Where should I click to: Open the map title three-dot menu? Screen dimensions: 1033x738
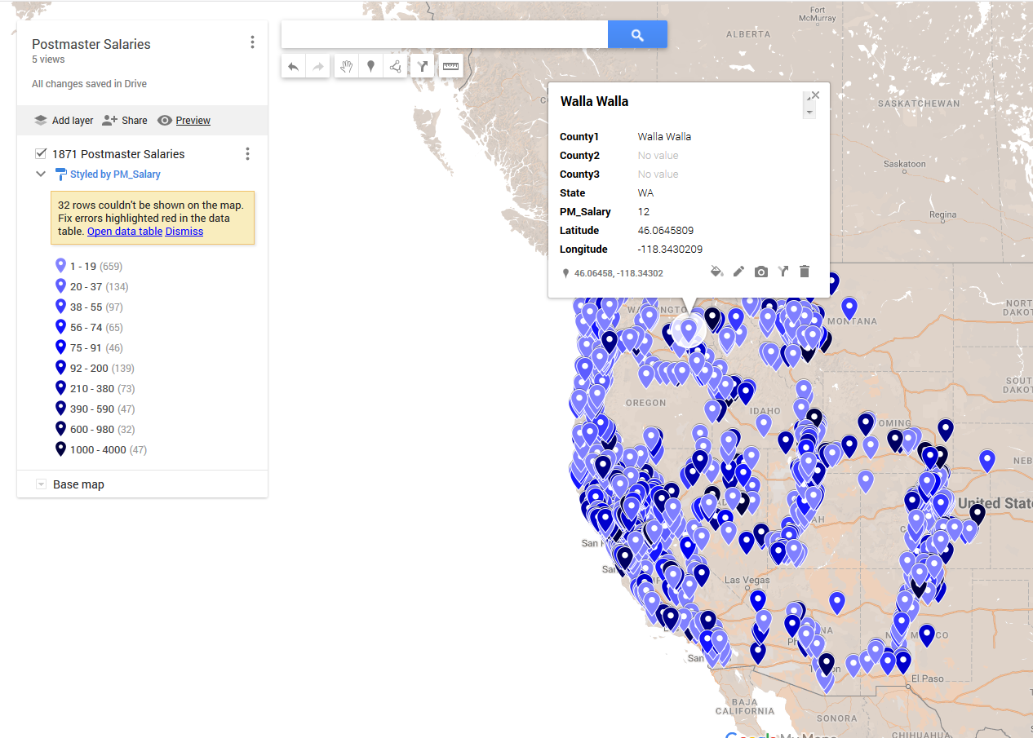pos(252,42)
